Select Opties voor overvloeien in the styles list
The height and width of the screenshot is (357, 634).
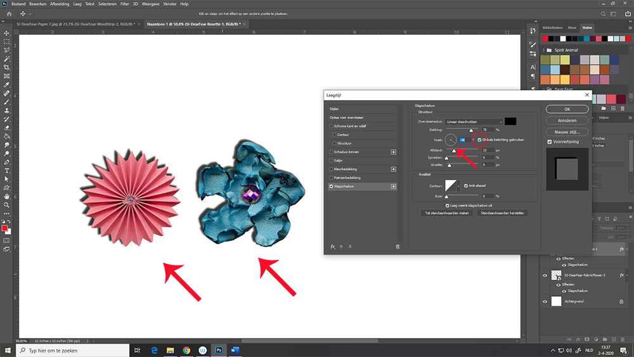pos(362,118)
